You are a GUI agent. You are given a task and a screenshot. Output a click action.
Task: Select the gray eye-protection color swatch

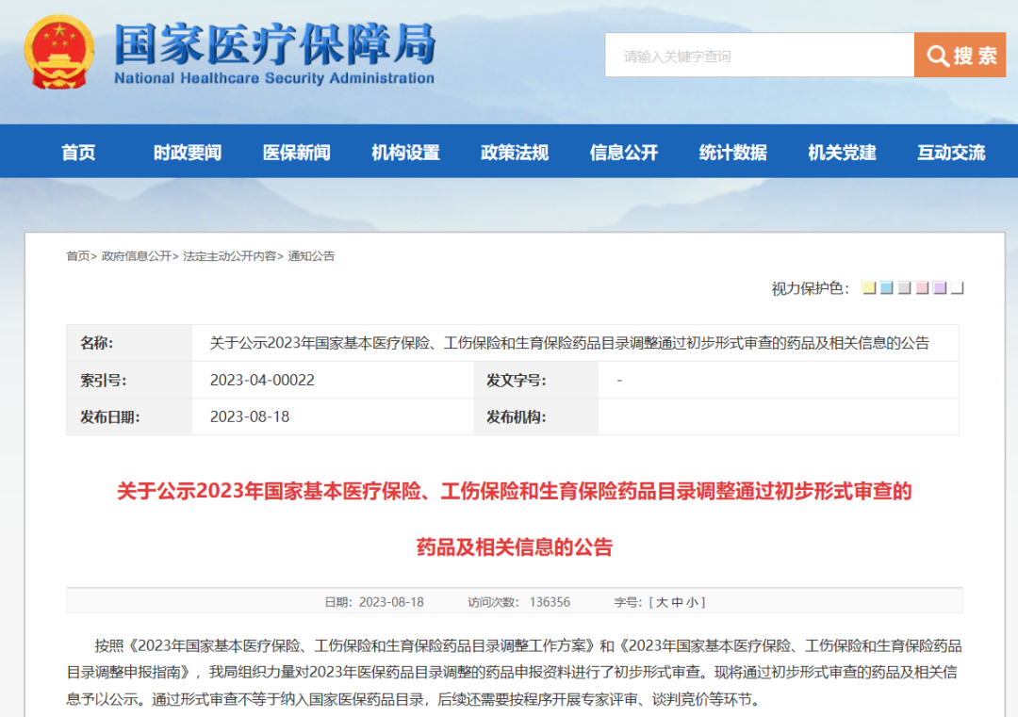[905, 288]
